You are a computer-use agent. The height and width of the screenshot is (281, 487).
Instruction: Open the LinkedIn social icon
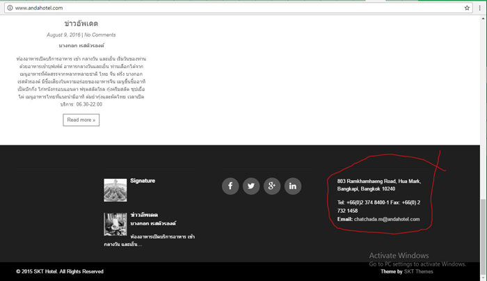coord(293,186)
